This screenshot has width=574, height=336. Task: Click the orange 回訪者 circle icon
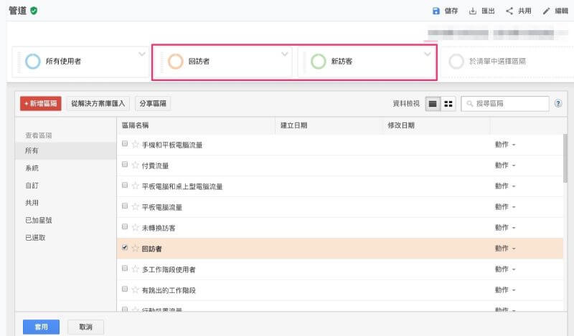pyautogui.click(x=175, y=62)
